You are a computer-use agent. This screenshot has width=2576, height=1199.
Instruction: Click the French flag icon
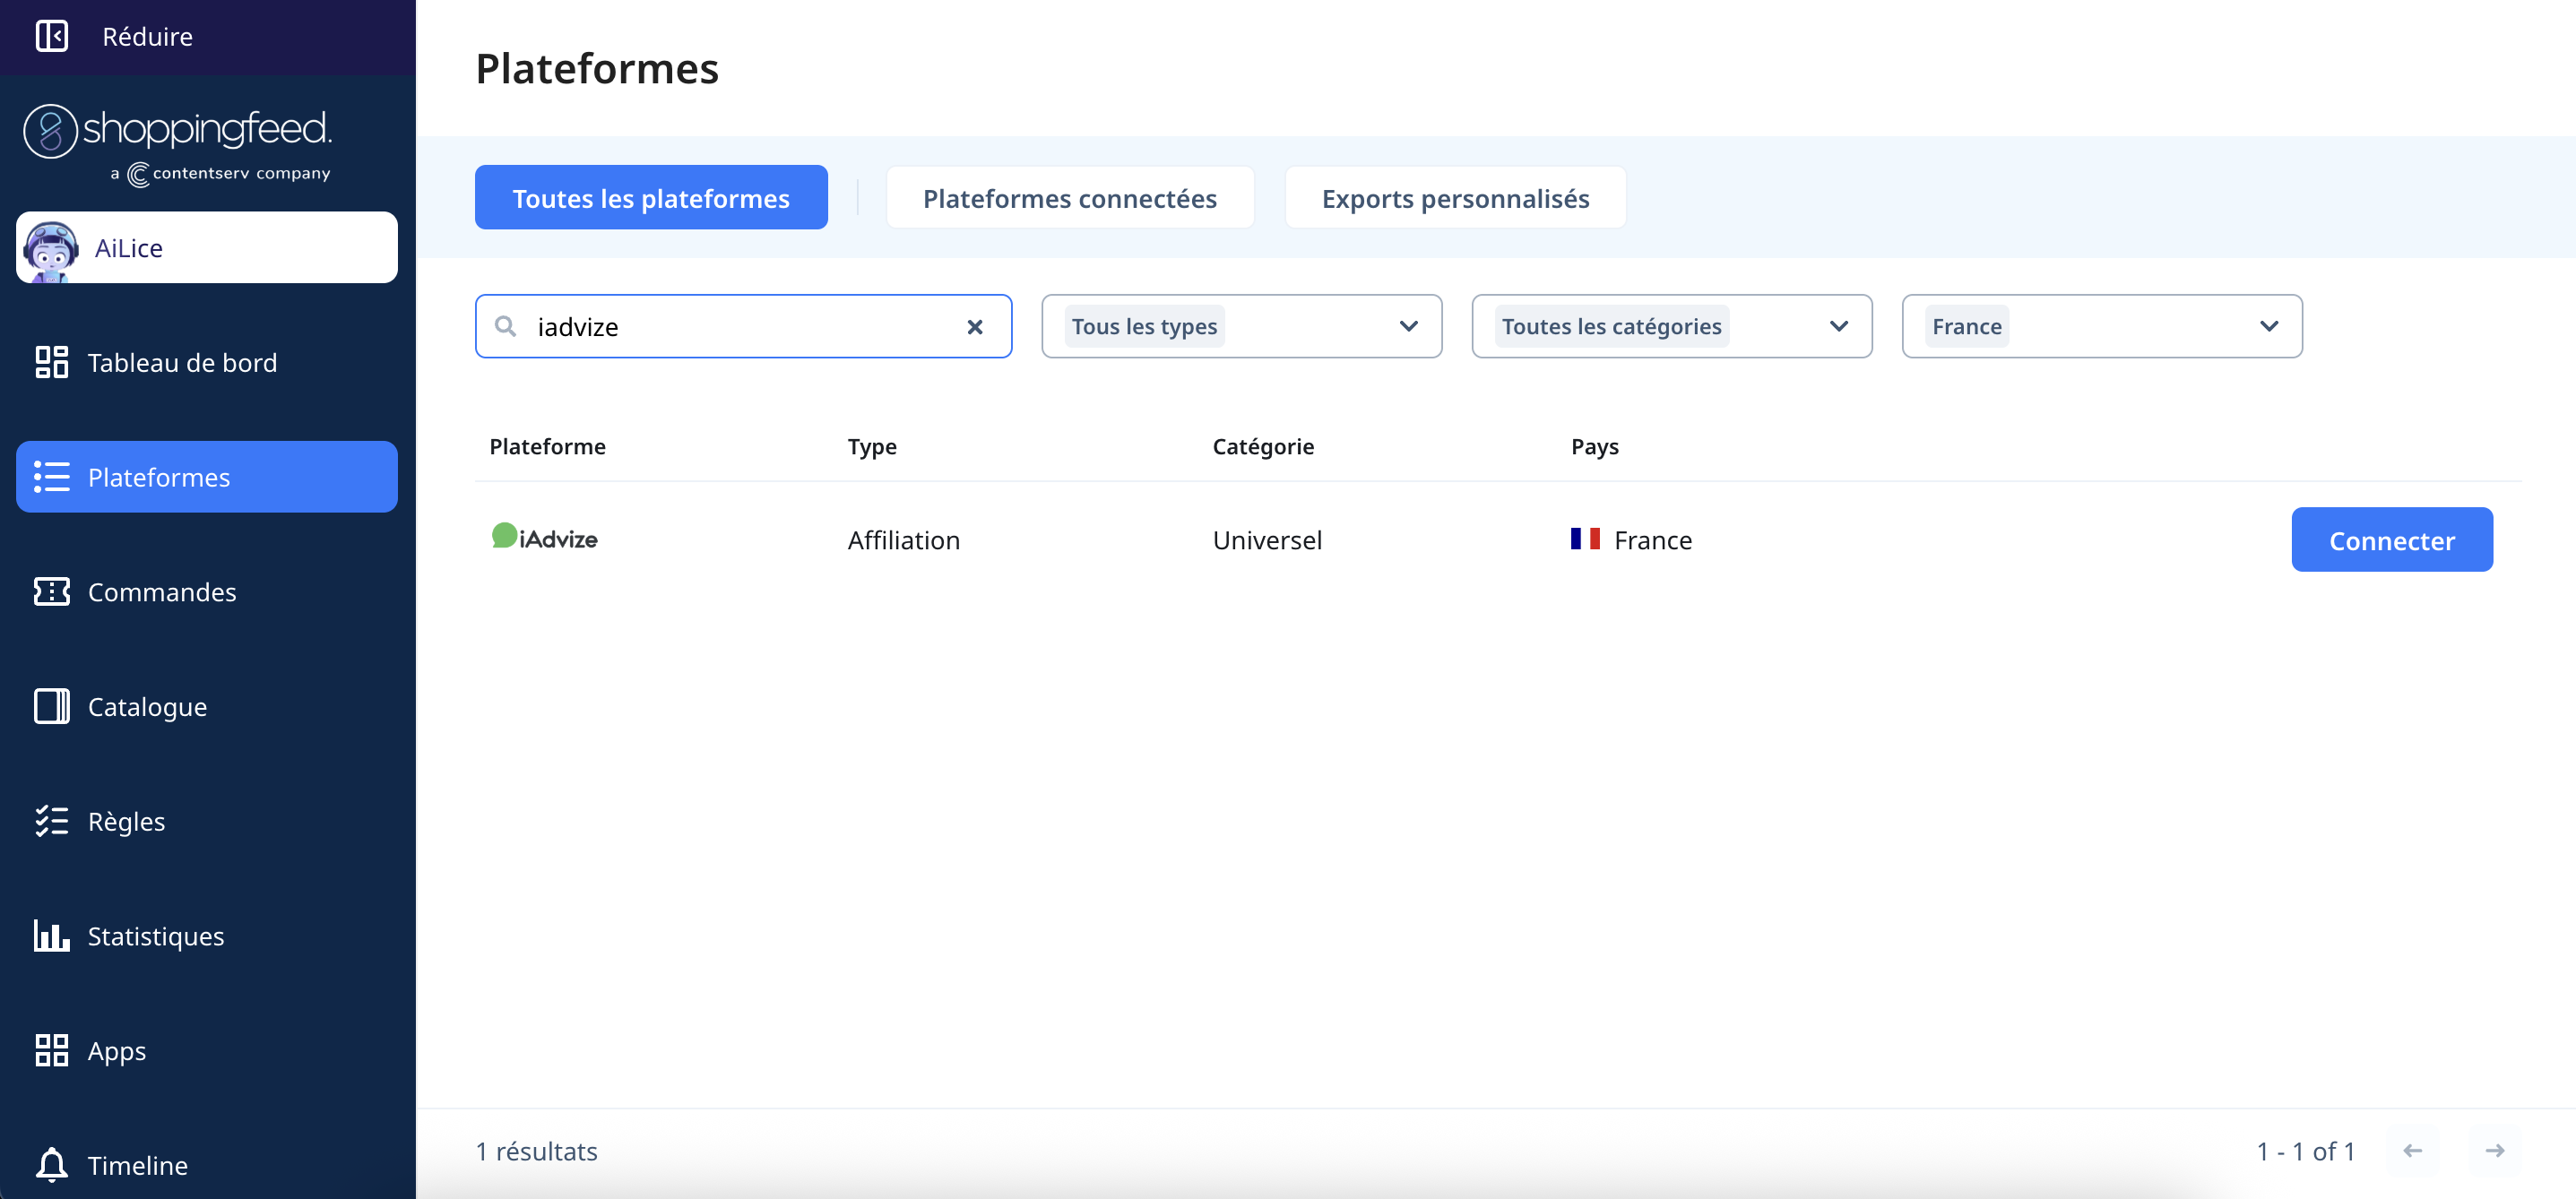[x=1585, y=539]
